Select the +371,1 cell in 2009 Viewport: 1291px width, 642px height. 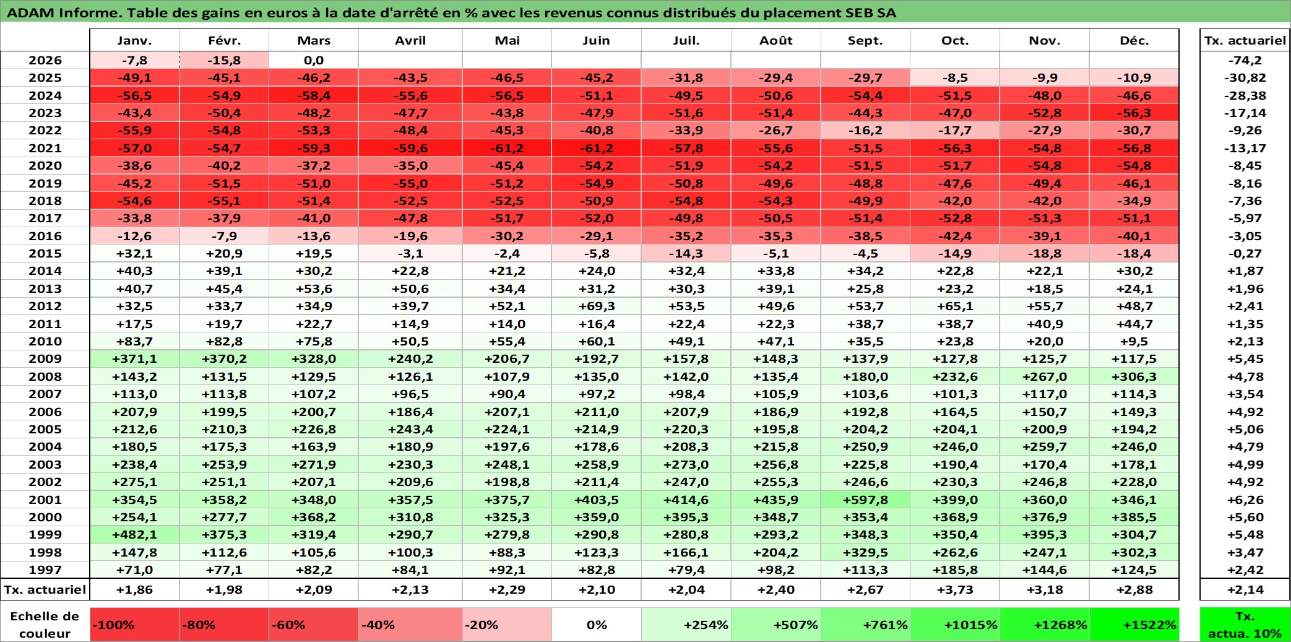[x=135, y=358]
